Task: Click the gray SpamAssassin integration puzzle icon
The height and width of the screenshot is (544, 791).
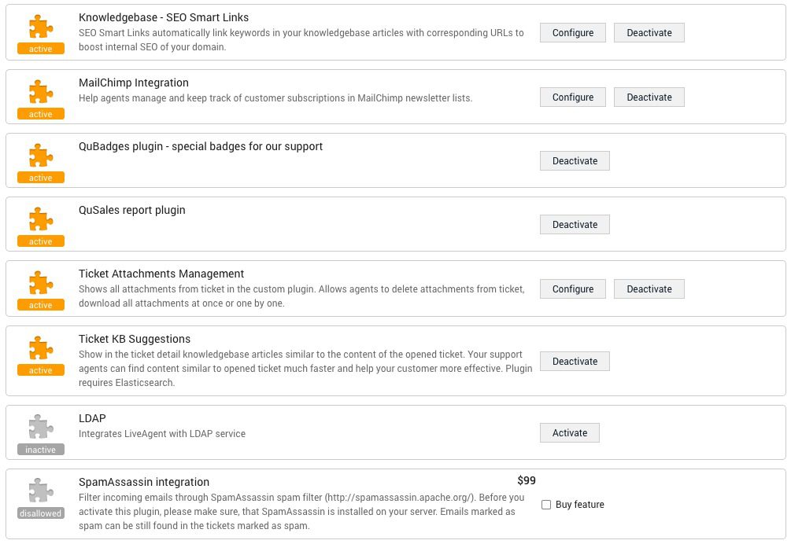Action: coord(41,491)
